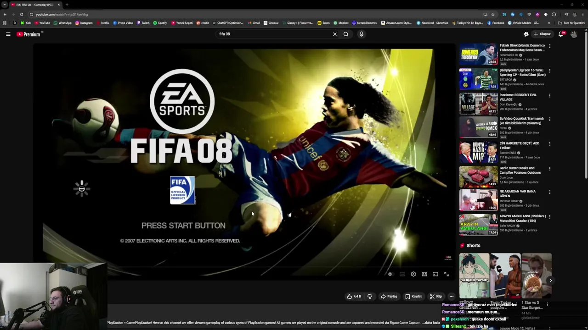Screen dimensions: 588x330
Task: Open the Disney+ bookmark
Action: pos(300,22)
